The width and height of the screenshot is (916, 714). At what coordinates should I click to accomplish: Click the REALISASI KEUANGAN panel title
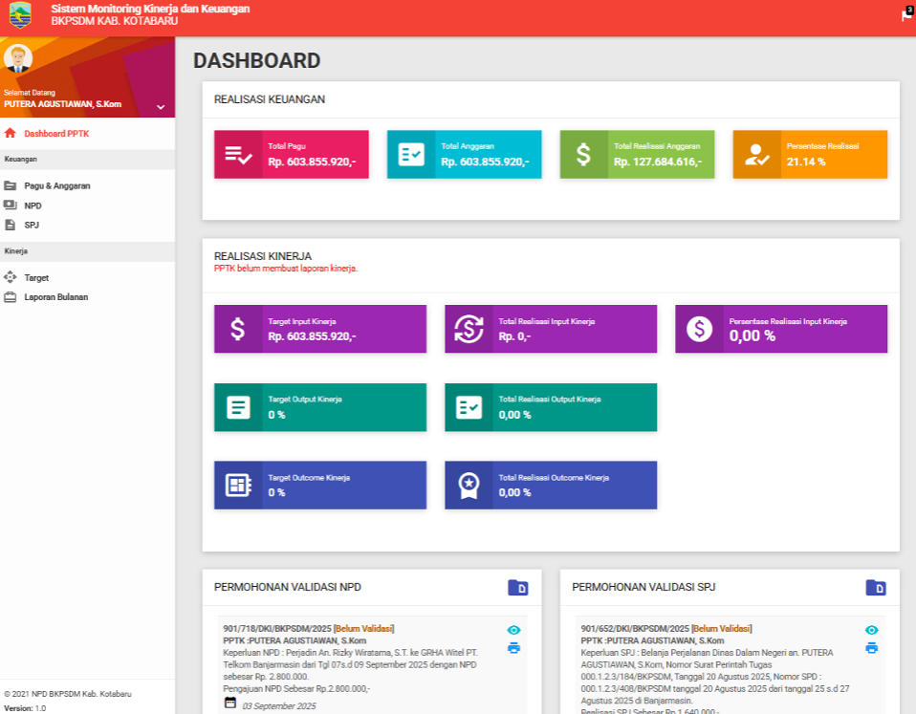pyautogui.click(x=270, y=99)
